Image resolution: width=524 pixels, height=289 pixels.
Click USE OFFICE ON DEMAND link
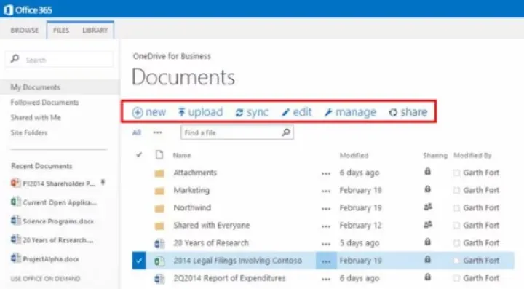[x=45, y=278]
